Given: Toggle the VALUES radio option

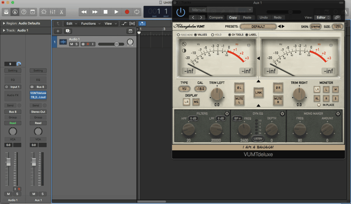Looking at the screenshot, I should [196, 35].
